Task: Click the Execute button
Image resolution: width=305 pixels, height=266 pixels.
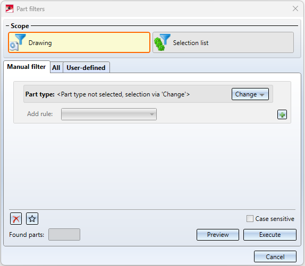Action: [270, 235]
